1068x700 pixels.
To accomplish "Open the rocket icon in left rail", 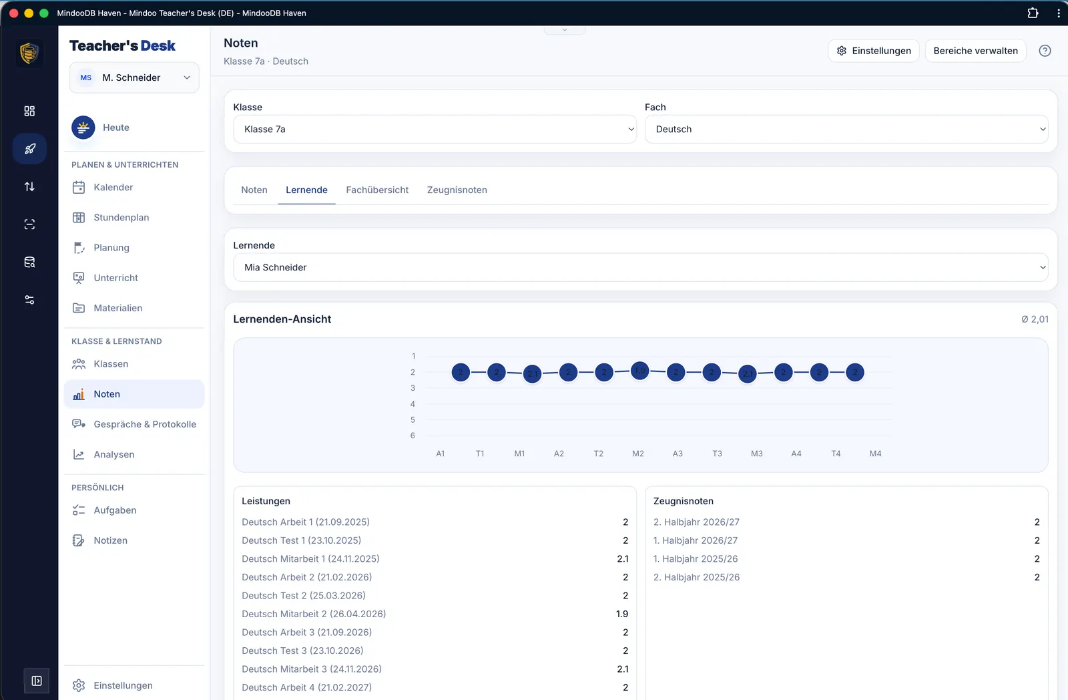I will coord(29,149).
